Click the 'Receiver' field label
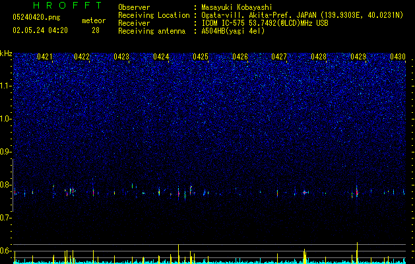Screen dimensions: 415x264 click(134, 23)
